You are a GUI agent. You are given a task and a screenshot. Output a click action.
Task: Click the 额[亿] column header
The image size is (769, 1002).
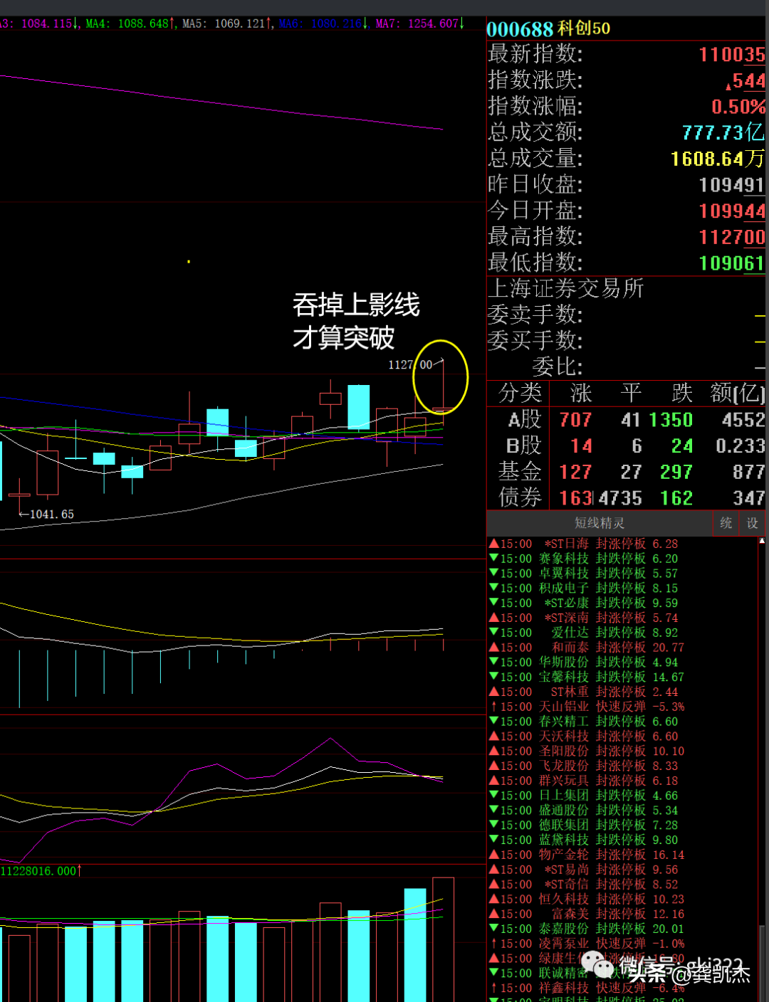pyautogui.click(x=738, y=393)
